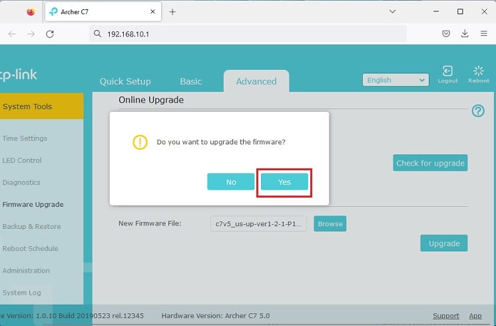
Task: Open Reboot Schedule in sidebar
Action: (x=31, y=249)
